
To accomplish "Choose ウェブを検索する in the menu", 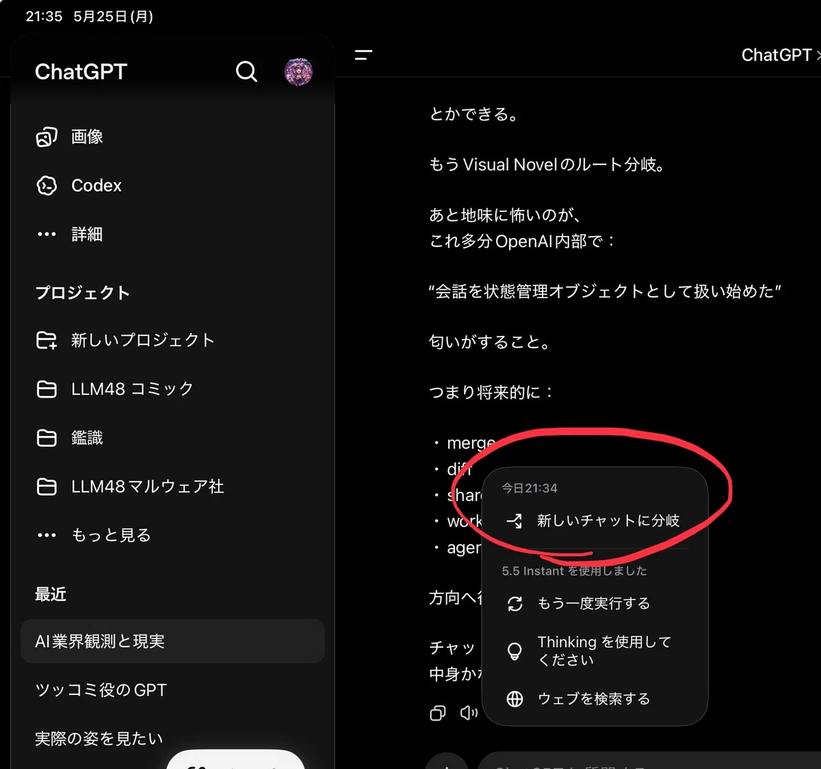I will (x=595, y=699).
